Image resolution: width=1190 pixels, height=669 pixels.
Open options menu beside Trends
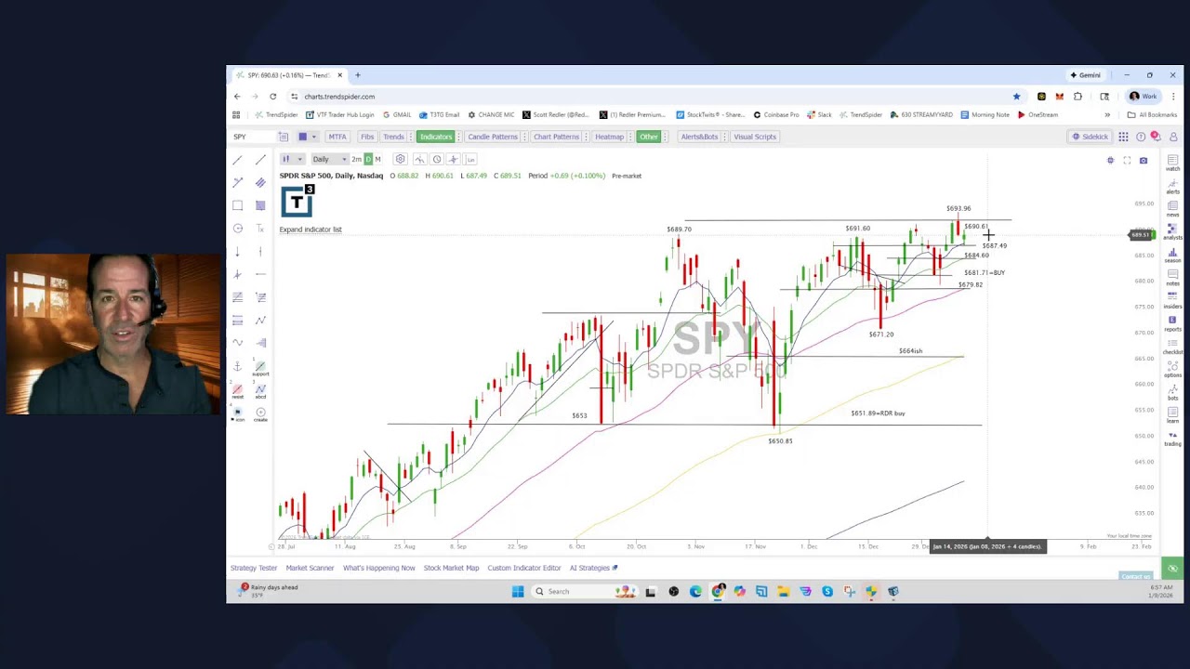411,137
